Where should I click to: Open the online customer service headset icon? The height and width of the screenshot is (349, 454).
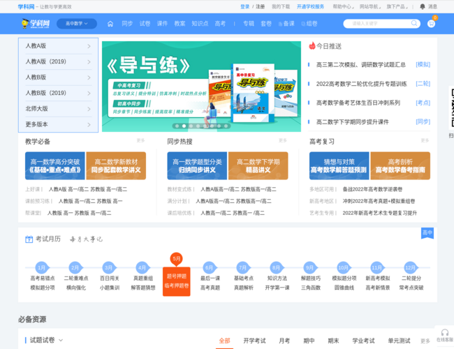[x=444, y=332]
